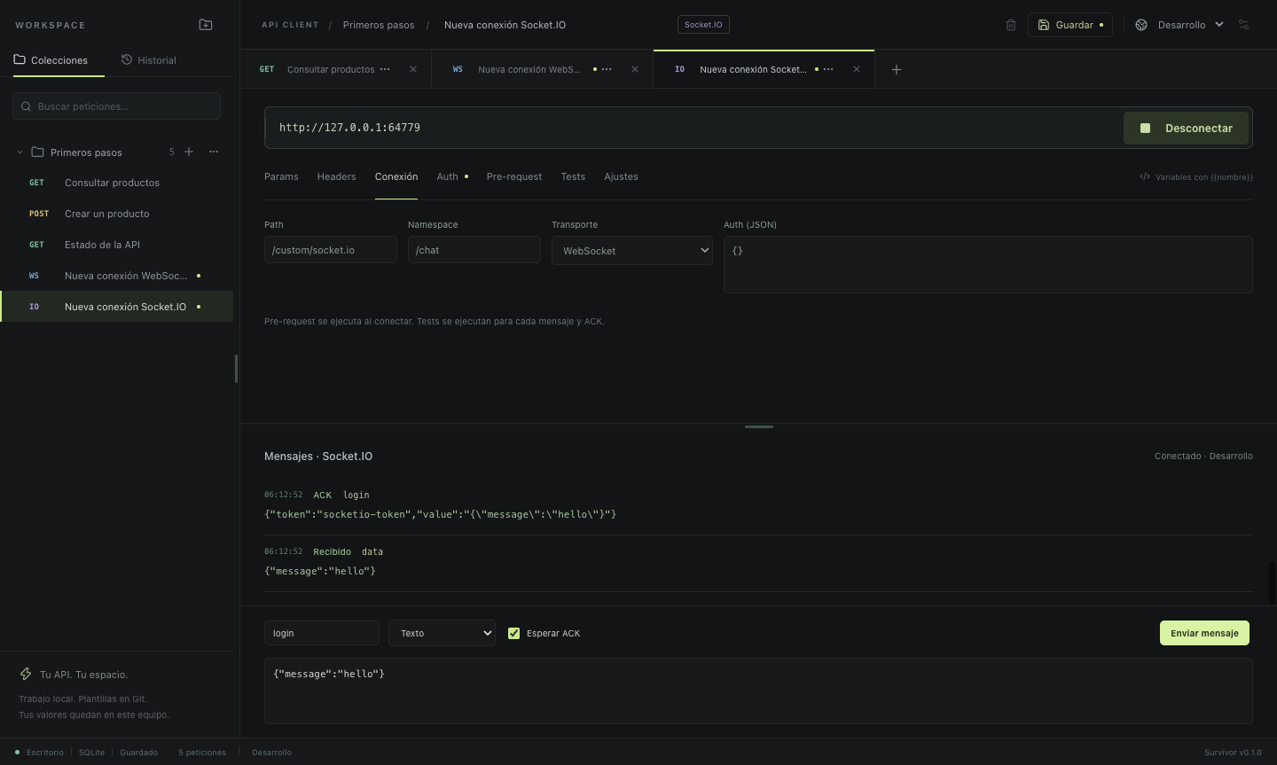Open the Headers tab
The height and width of the screenshot is (765, 1277).
[x=336, y=176]
